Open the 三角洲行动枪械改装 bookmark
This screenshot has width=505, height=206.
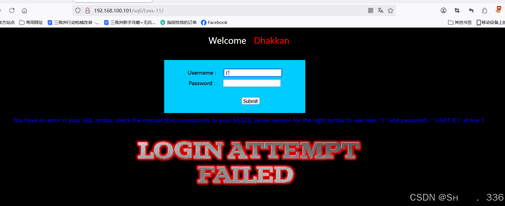click(x=73, y=22)
